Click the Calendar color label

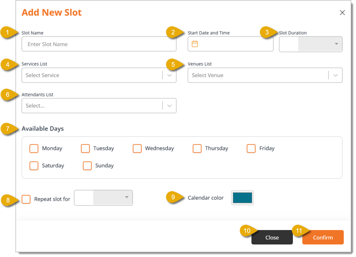[x=205, y=198]
